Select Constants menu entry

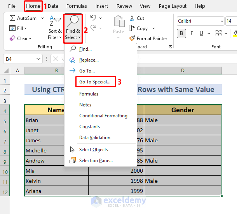[101, 127]
